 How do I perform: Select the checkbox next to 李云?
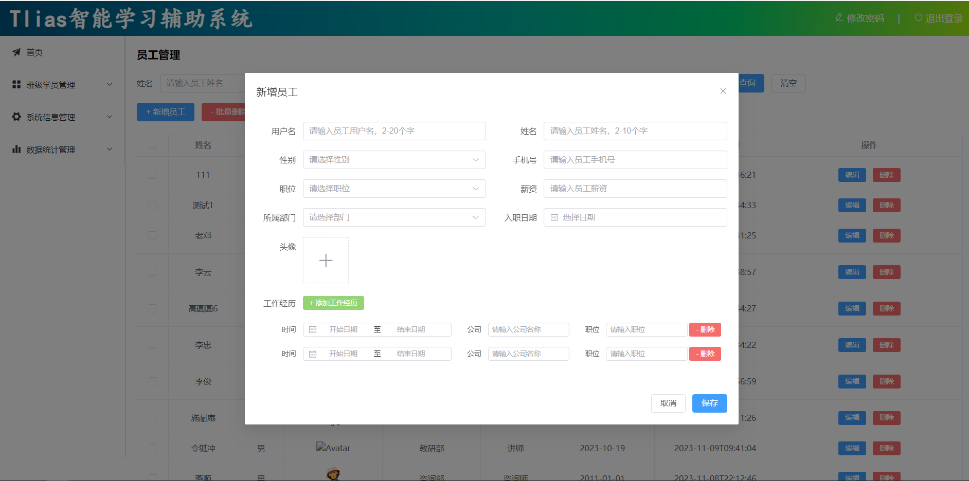coord(152,272)
